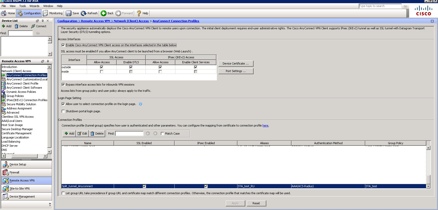The height and width of the screenshot is (210, 438).
Task: Enable Shutdown portal login page
Action: tap(63, 111)
